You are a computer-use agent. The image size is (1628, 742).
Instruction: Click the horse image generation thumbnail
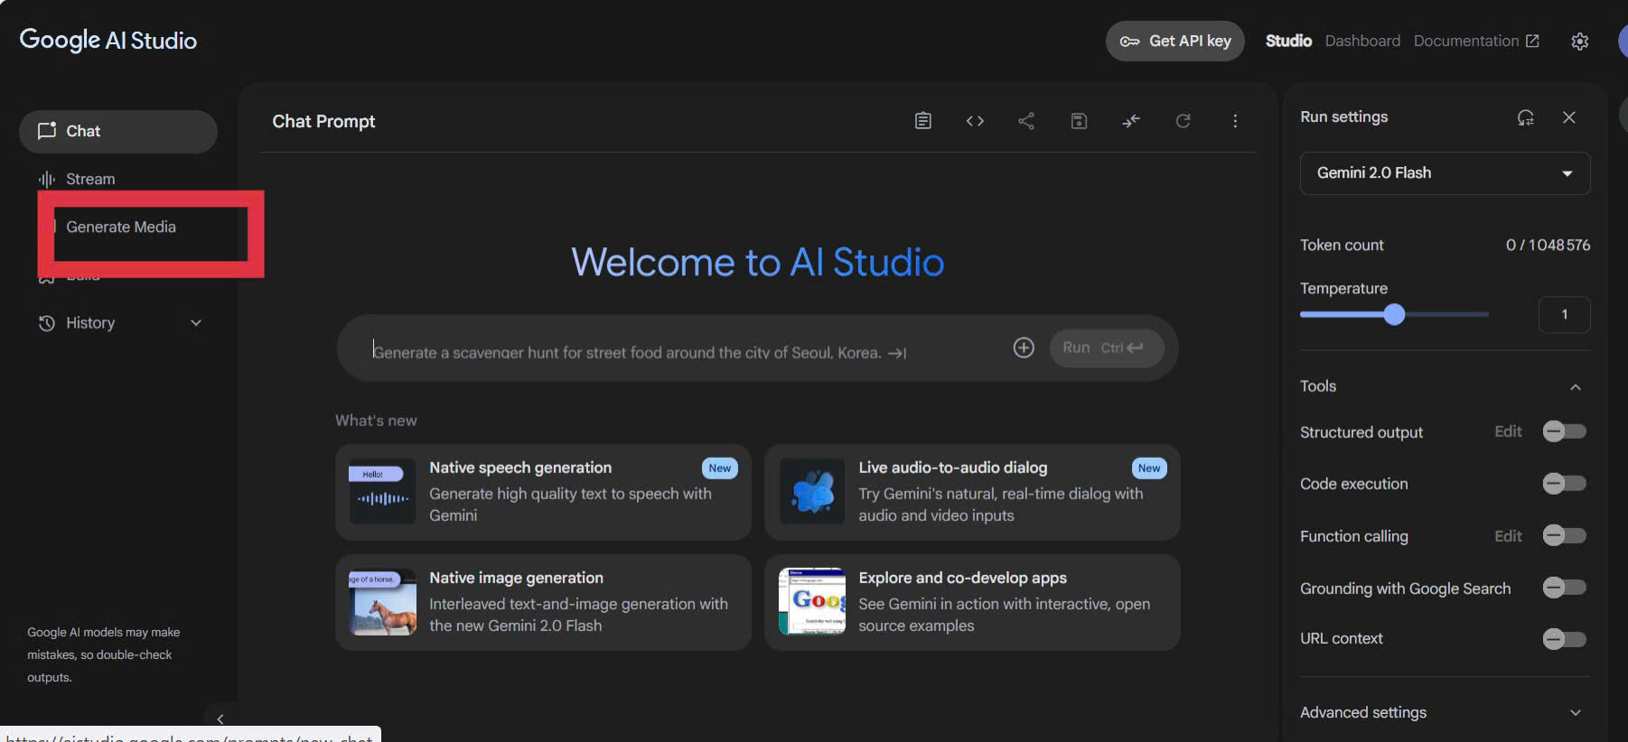click(382, 601)
